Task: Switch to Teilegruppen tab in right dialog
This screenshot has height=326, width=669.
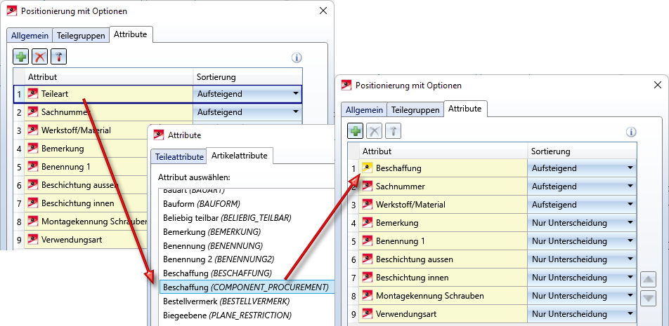Action: point(415,109)
